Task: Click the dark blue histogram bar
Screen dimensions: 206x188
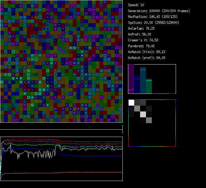Action: [x=137, y=84]
